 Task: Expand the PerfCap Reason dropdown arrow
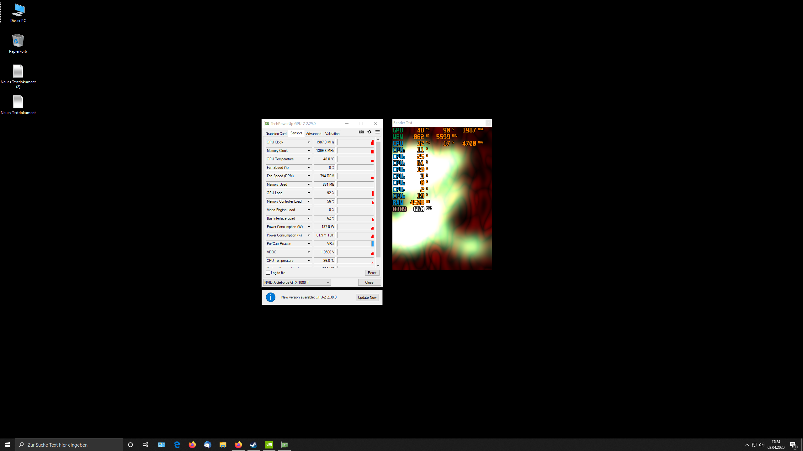(x=309, y=244)
